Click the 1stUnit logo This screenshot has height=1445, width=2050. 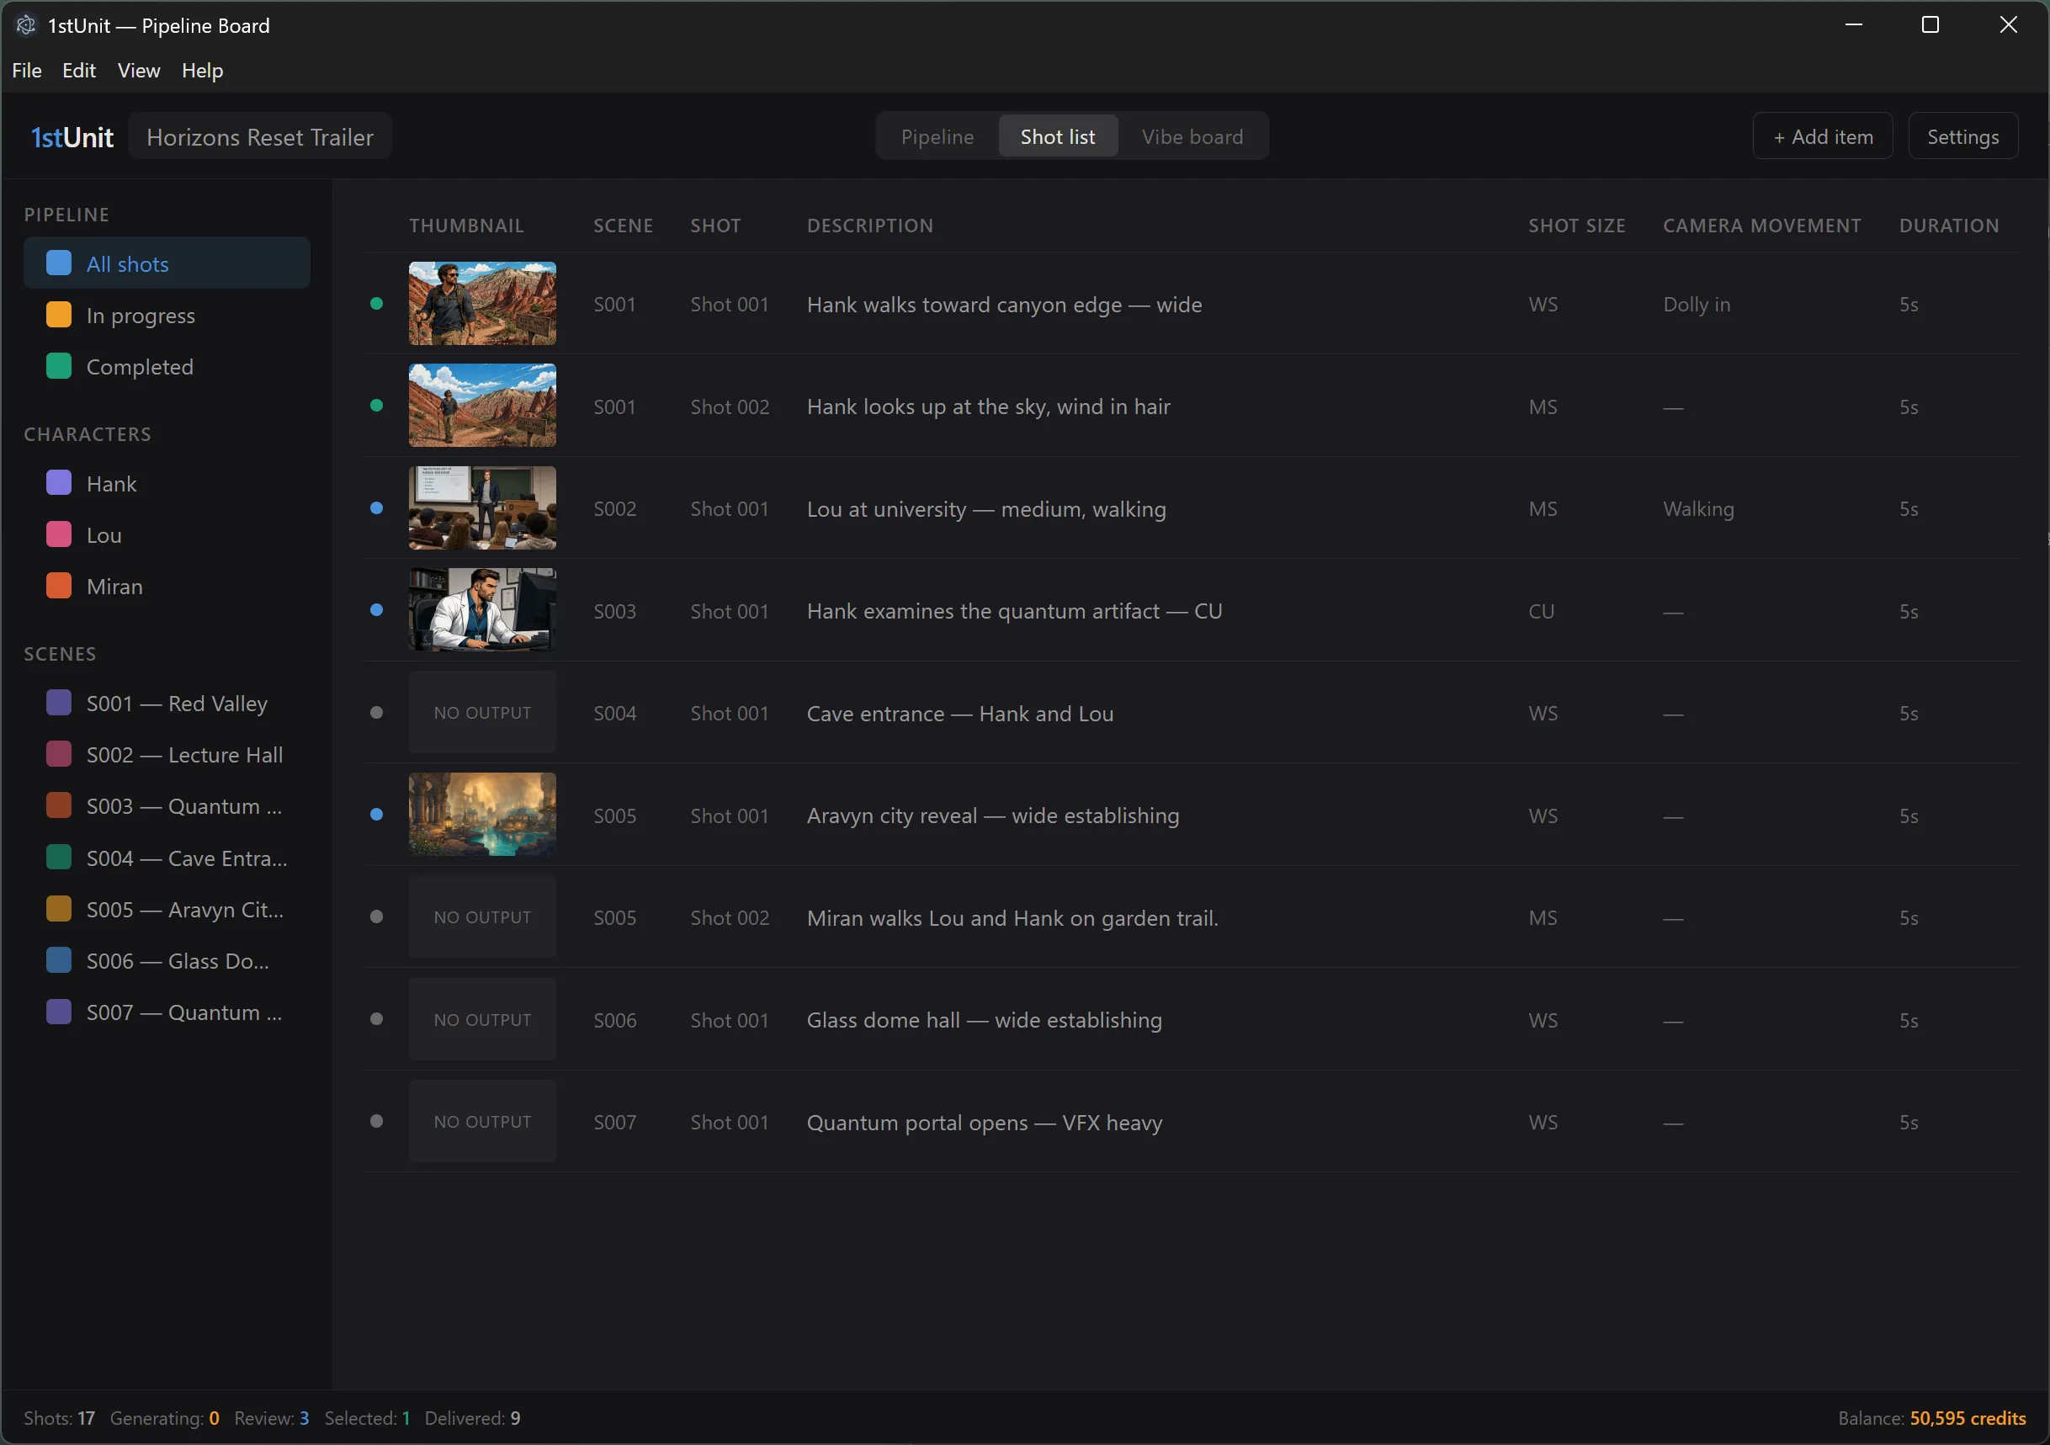[72, 136]
